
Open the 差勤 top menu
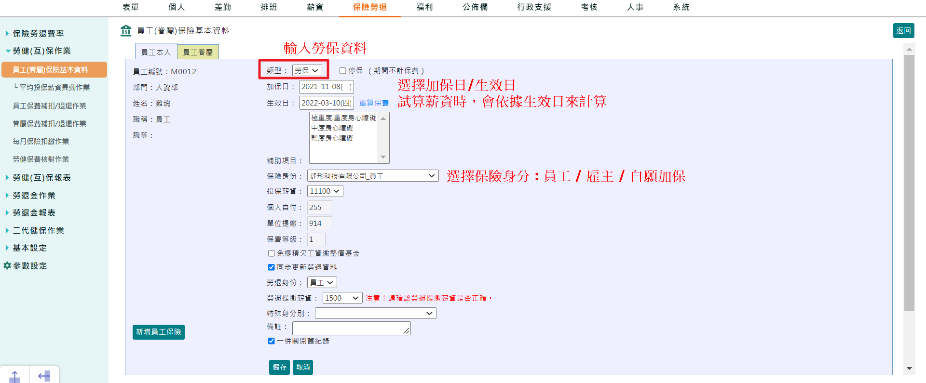(x=223, y=7)
